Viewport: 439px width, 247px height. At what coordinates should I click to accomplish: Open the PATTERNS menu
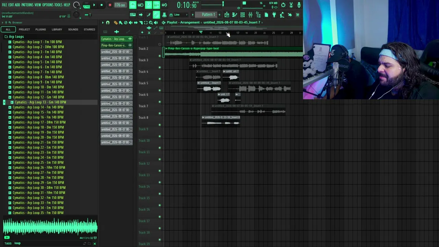click(x=27, y=5)
